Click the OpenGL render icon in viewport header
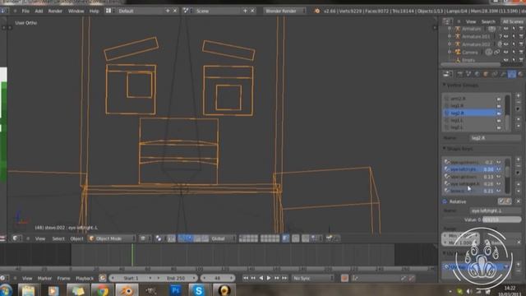Image resolution: width=526 pixels, height=296 pixels. click(329, 238)
